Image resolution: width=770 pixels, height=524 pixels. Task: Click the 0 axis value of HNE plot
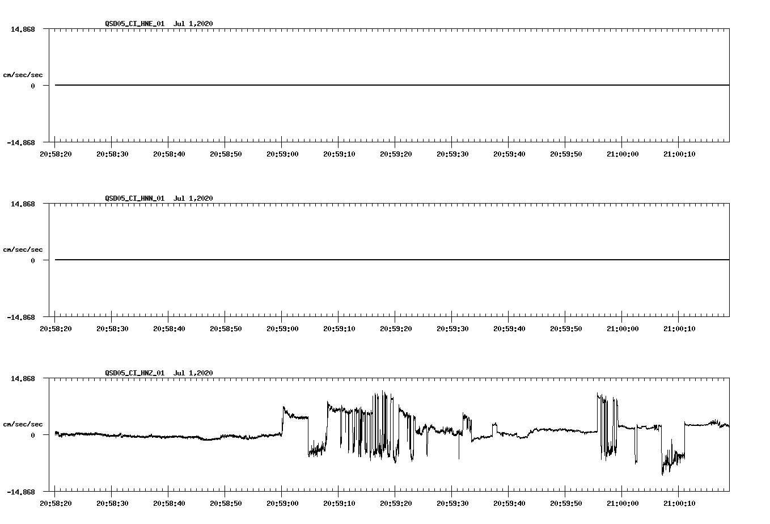33,86
